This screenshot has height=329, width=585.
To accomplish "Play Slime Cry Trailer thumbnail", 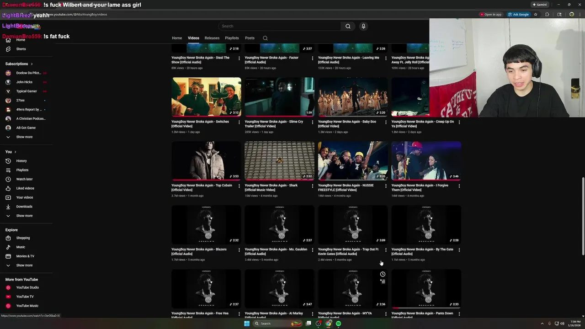I will (x=279, y=97).
